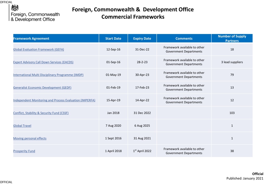Click the Comments column header

pyautogui.click(x=184, y=38)
